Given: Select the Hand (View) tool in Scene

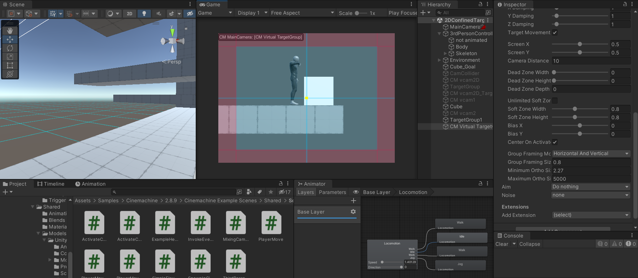Looking at the screenshot, I should [10, 31].
